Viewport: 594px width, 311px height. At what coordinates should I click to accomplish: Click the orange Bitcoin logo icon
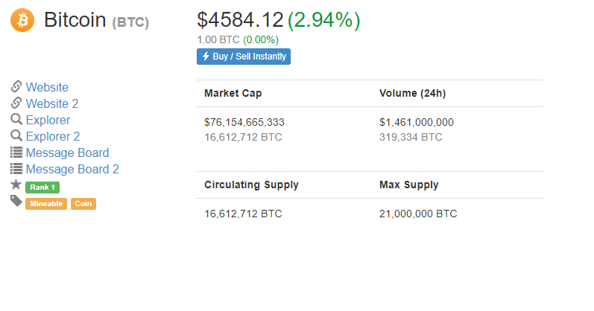tap(22, 20)
